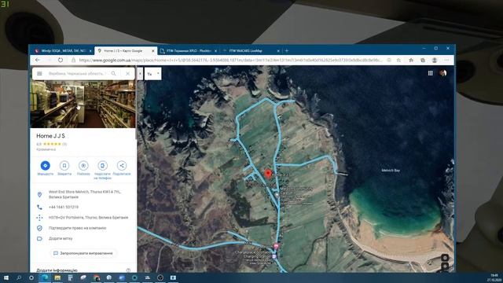The image size is (503, 283).
Task: Select the Horne J J S Google Maps tab
Action: click(x=123, y=50)
